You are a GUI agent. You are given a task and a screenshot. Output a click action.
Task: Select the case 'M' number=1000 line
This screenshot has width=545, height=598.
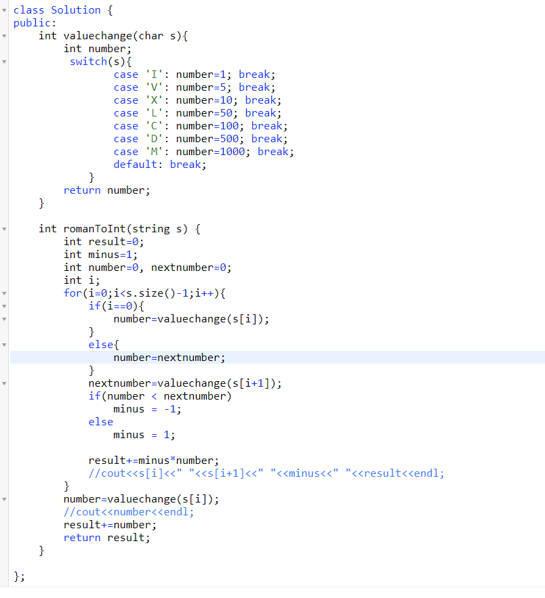tap(204, 152)
